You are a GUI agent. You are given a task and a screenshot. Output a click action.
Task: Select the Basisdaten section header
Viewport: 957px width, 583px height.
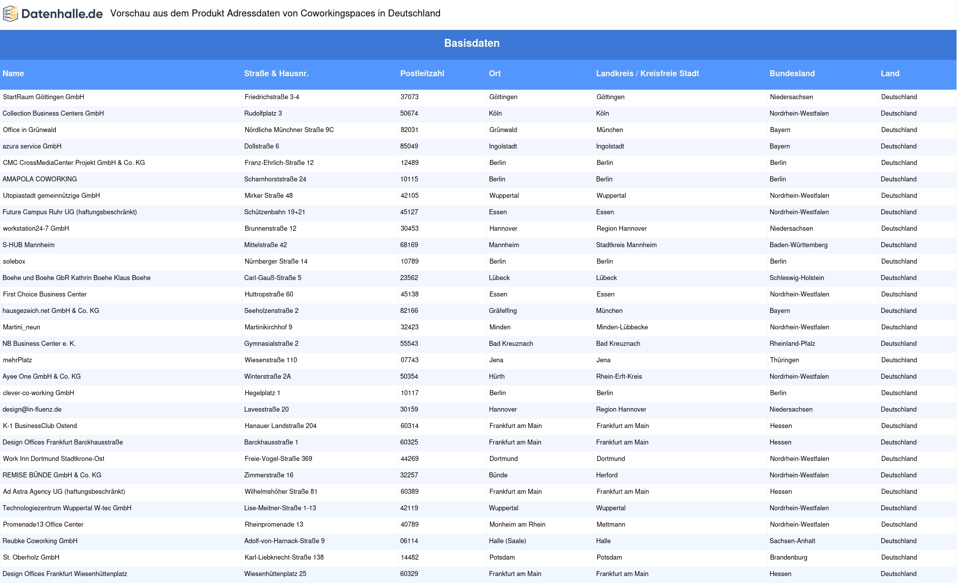pyautogui.click(x=472, y=43)
